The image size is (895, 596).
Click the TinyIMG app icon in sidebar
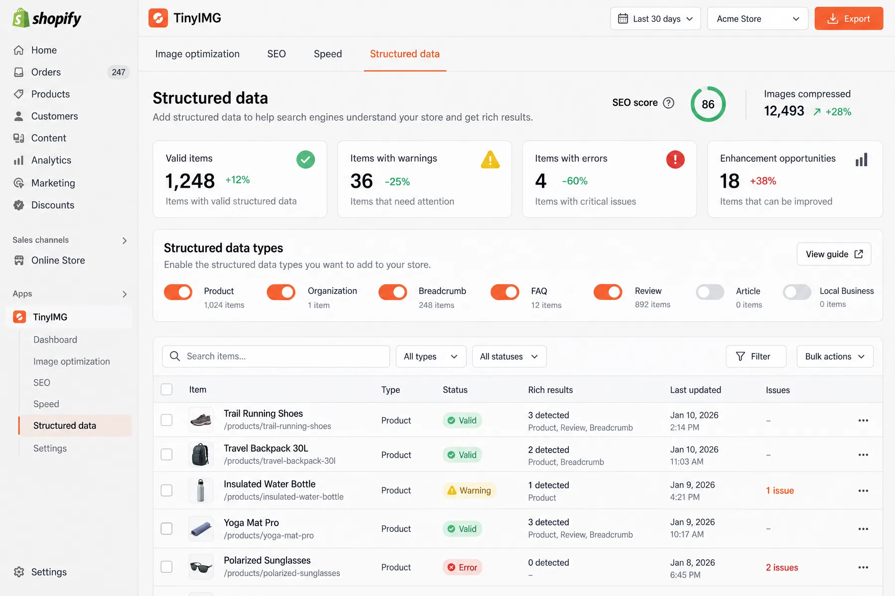click(19, 317)
